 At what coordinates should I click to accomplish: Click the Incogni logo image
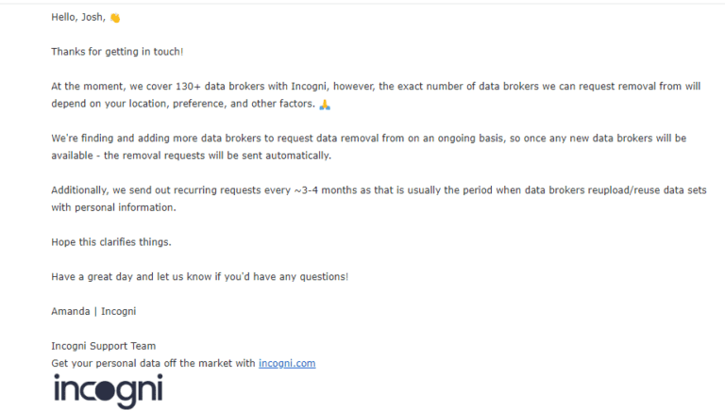(108, 390)
